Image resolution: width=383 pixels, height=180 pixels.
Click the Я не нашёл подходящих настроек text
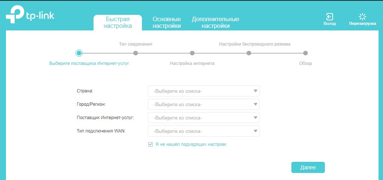pyautogui.click(x=191, y=144)
